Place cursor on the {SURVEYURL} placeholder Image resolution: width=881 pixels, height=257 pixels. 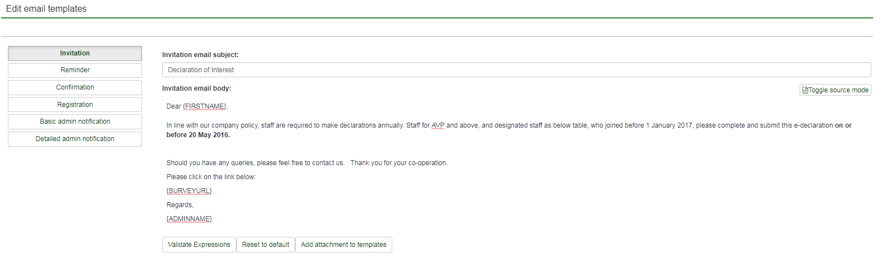click(189, 191)
